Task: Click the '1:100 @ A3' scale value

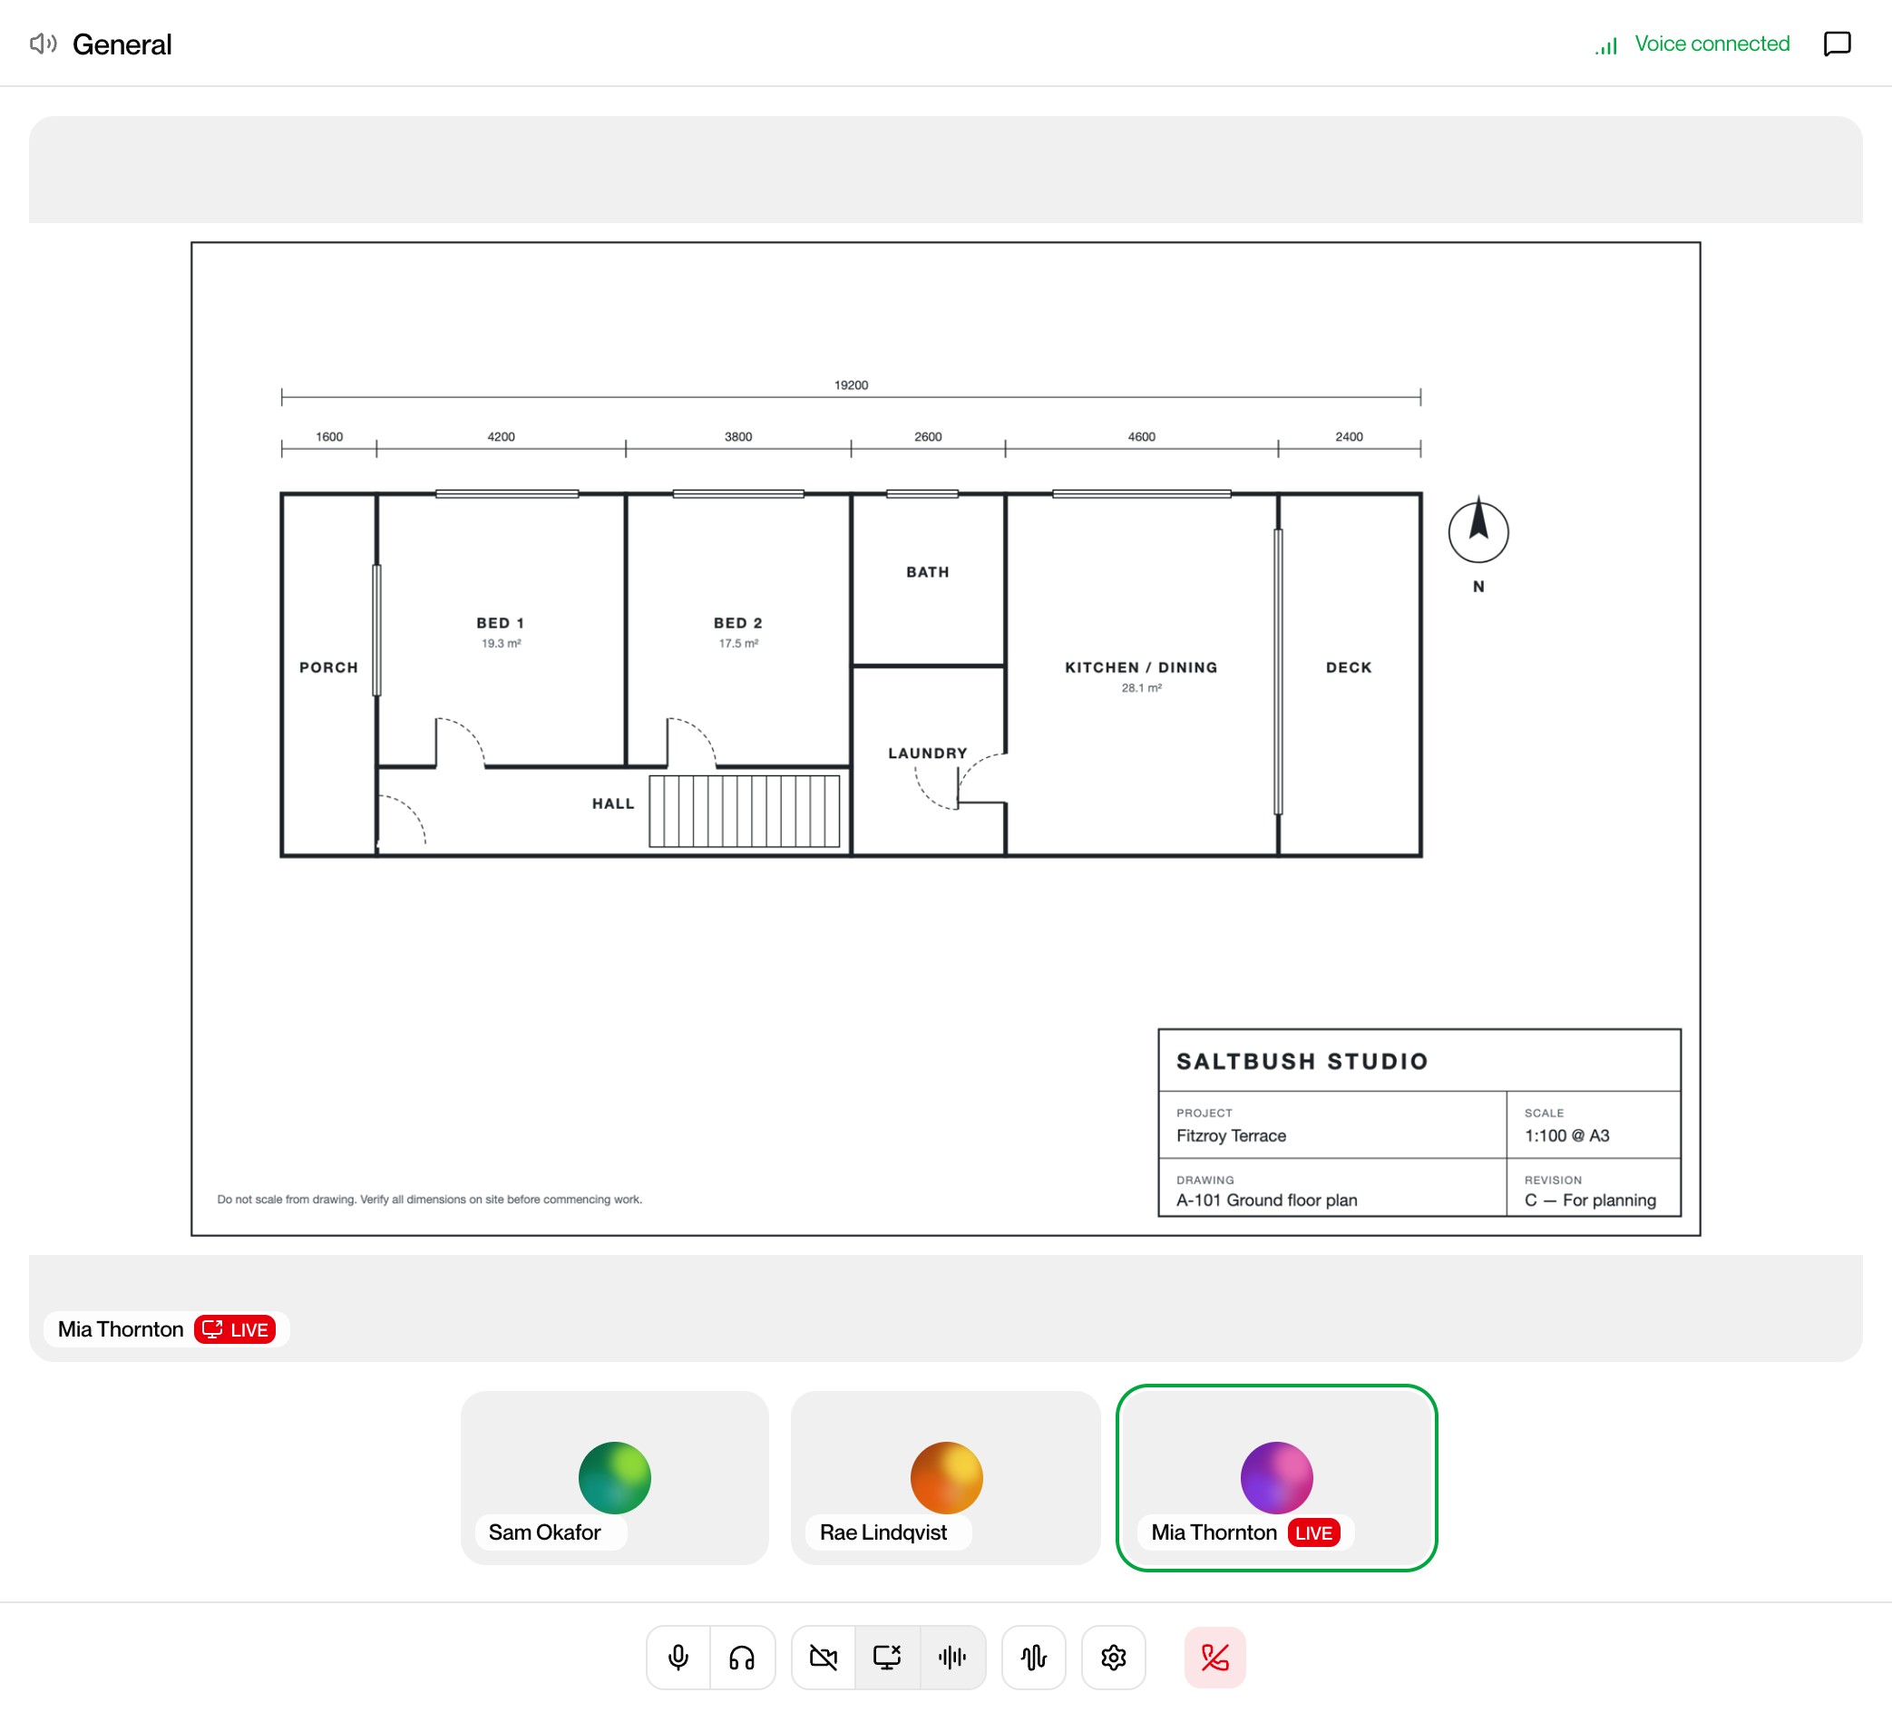Action: click(1566, 1135)
